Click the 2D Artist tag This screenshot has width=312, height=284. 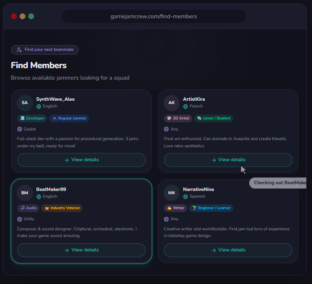coord(178,118)
